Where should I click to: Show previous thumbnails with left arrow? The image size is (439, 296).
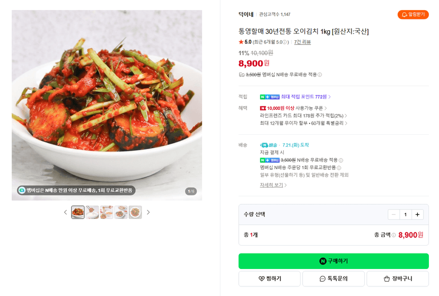point(66,212)
